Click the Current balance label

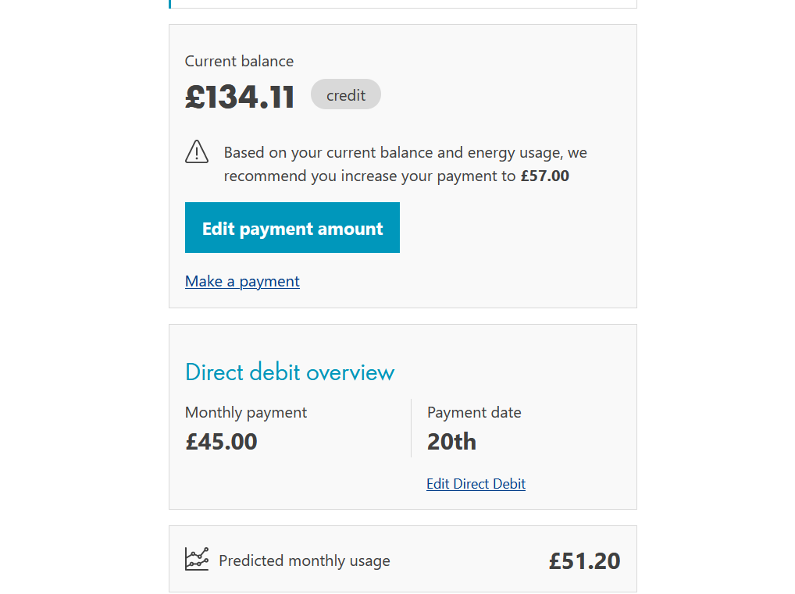click(x=239, y=61)
